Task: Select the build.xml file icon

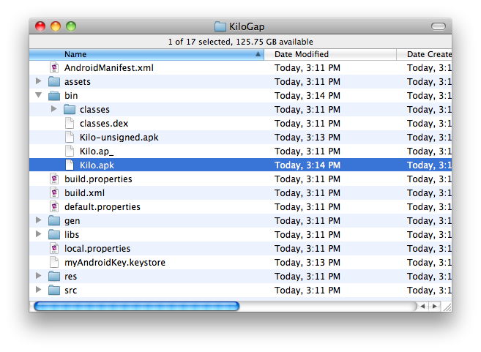Action: pos(54,192)
